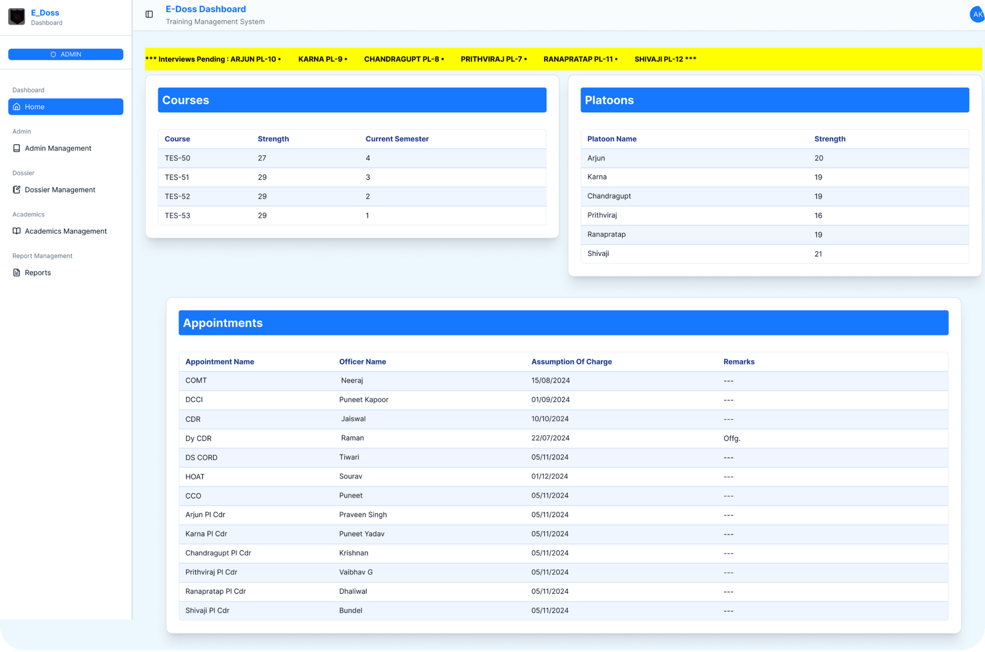985x652 pixels.
Task: Go to Reports page
Action: [38, 273]
